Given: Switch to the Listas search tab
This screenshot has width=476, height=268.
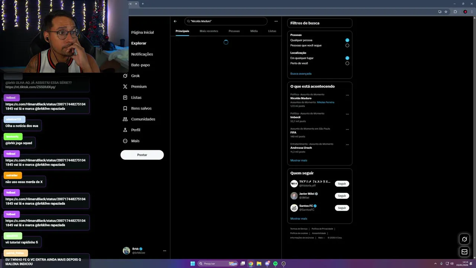Looking at the screenshot, I should pos(272,31).
